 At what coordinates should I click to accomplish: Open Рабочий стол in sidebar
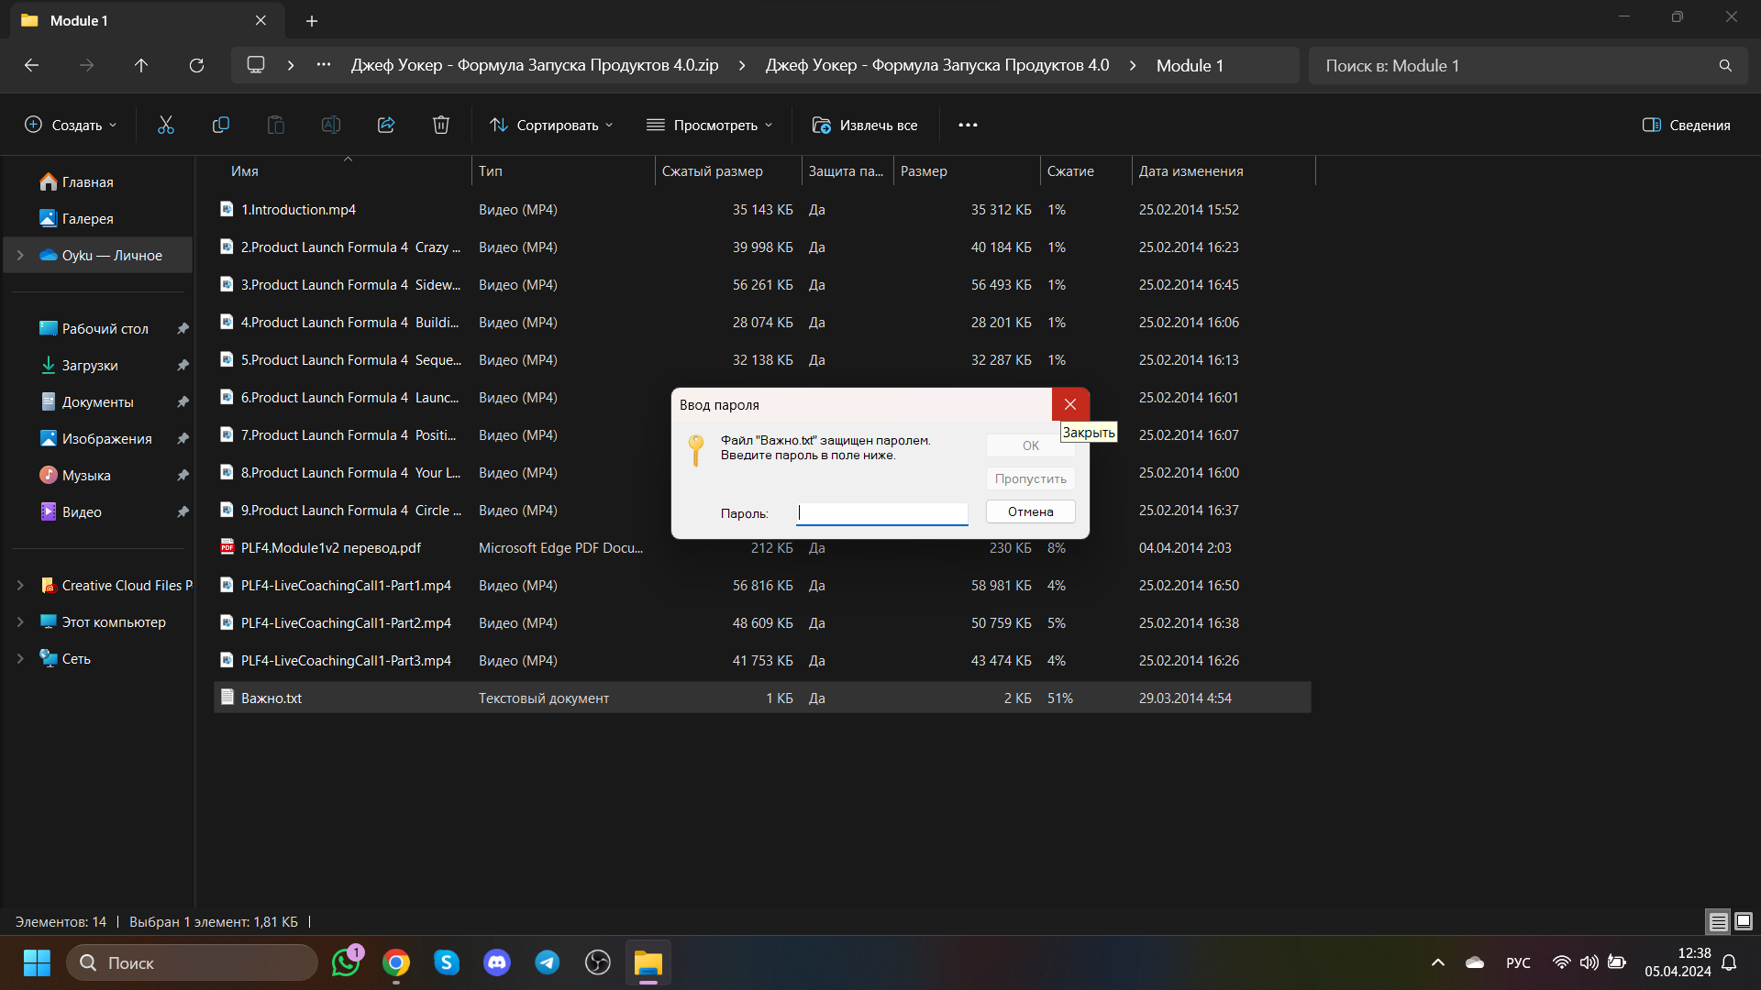point(105,329)
